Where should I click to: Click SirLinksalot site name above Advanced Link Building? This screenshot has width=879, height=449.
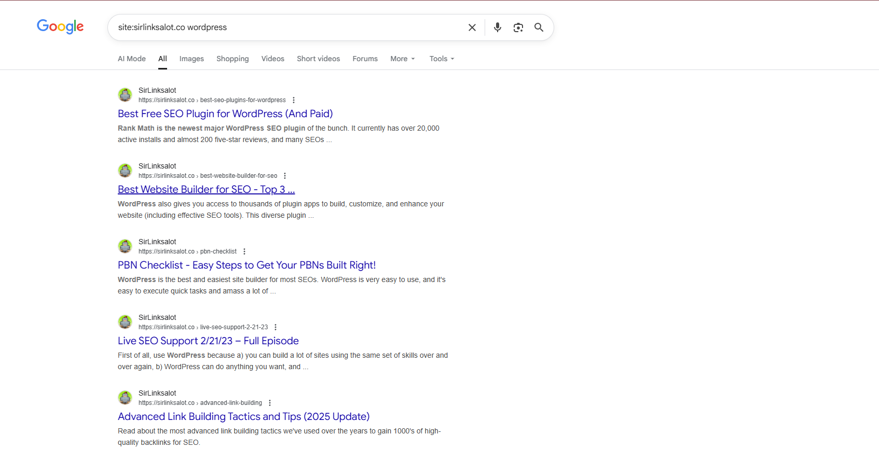click(157, 393)
